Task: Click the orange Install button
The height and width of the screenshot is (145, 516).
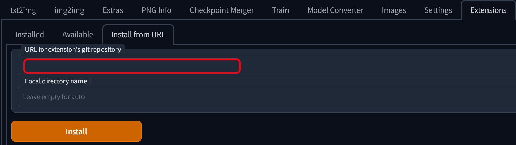Action: (76, 131)
